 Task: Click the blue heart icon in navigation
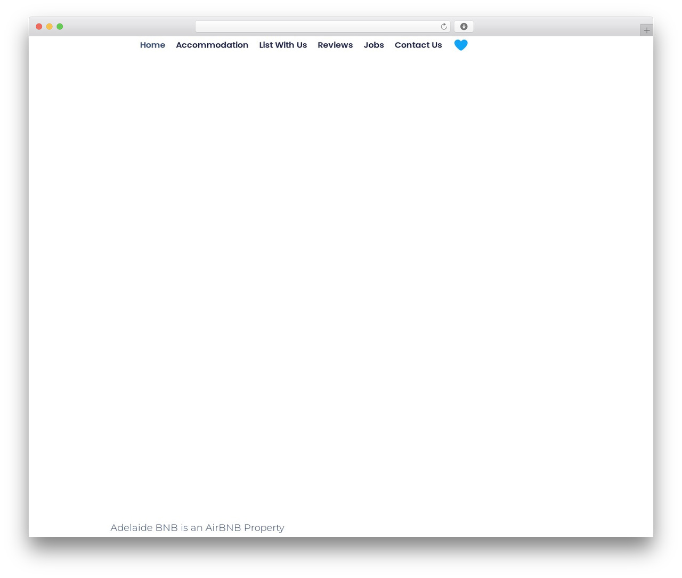(461, 45)
